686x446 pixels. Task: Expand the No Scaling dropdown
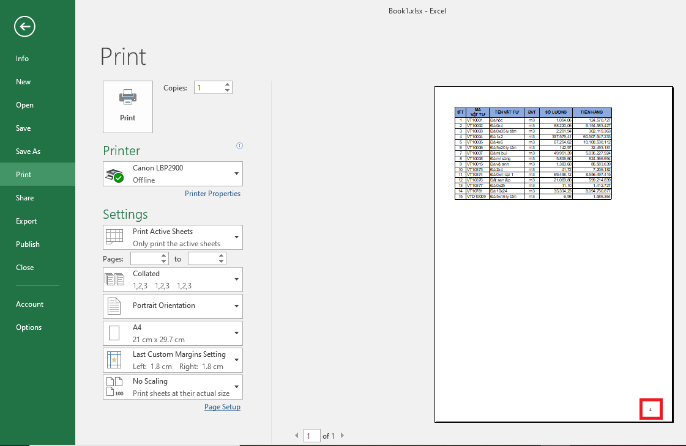pos(236,387)
